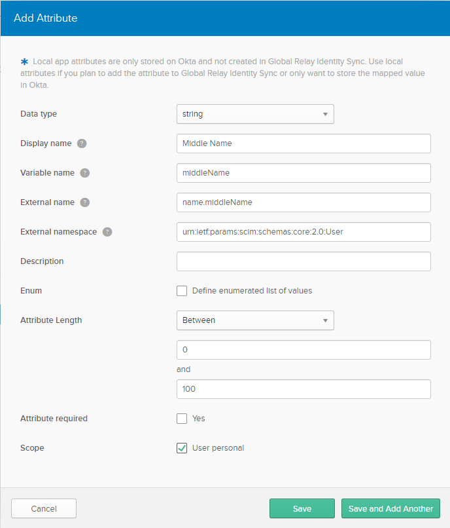Click the Cancel button

point(43,508)
